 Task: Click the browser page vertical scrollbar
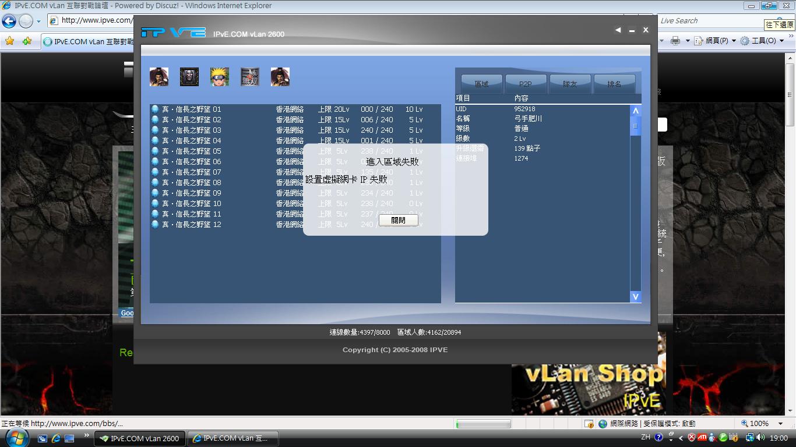pyautogui.click(x=791, y=233)
